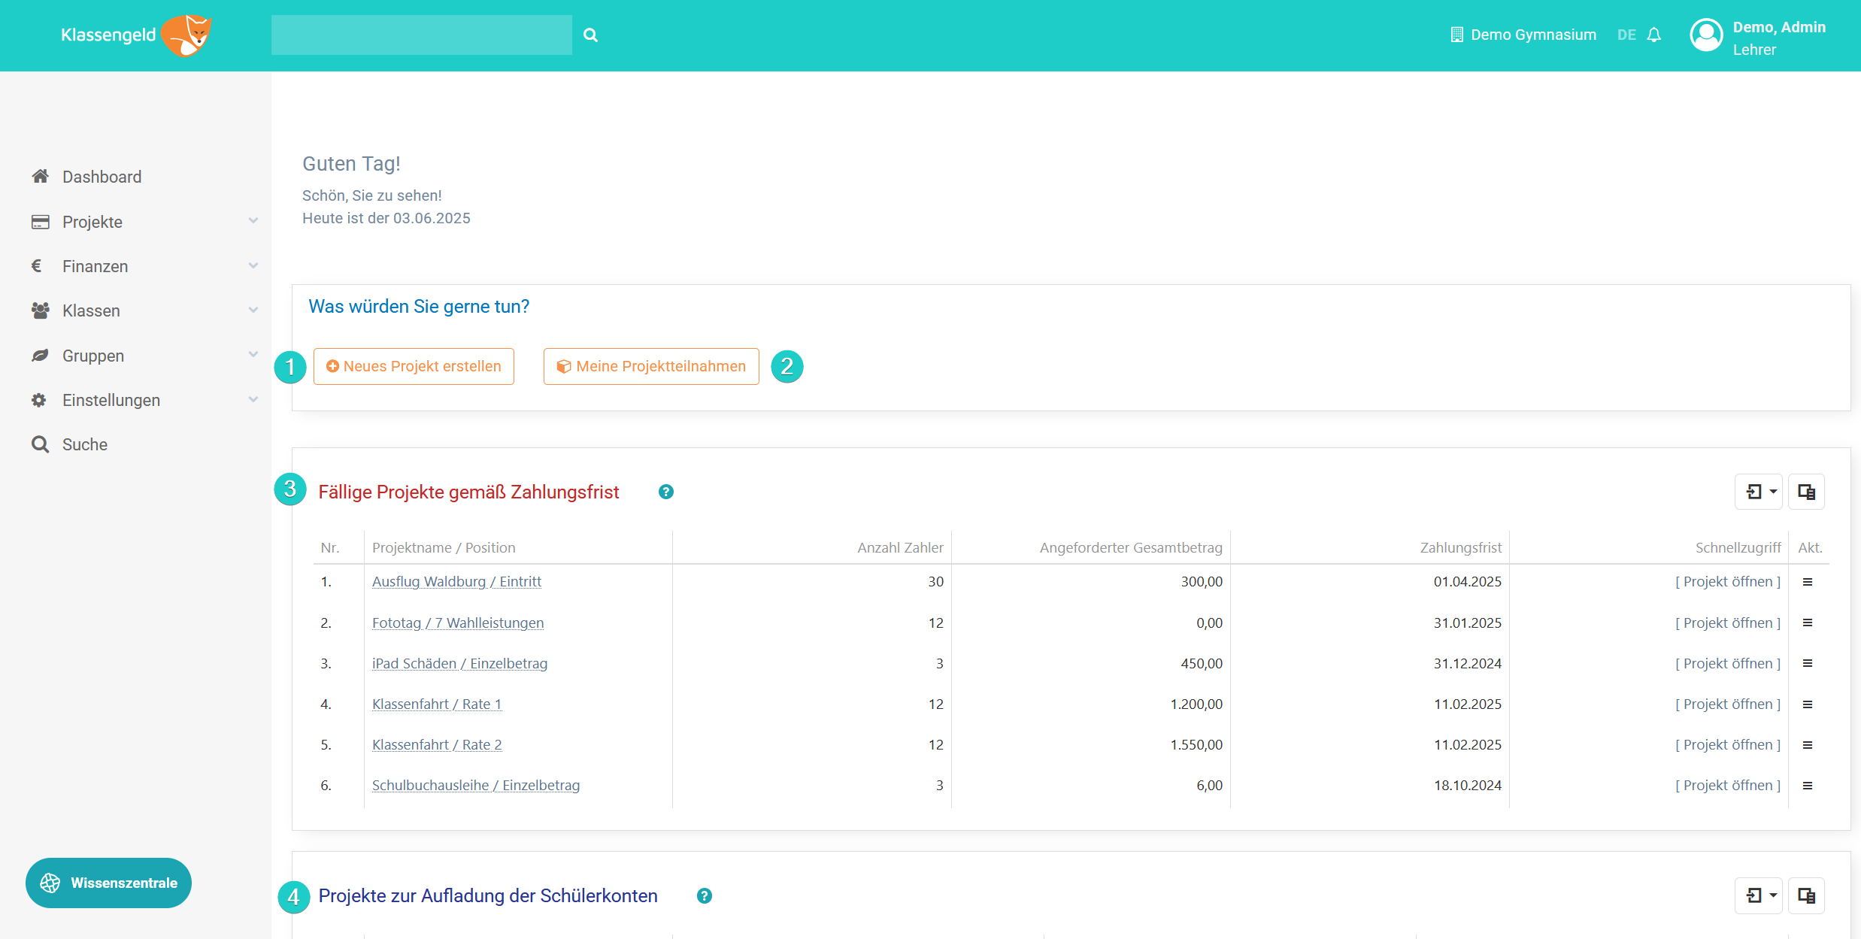
Task: Expand the Klassen sidebar chevron
Action: tap(253, 310)
